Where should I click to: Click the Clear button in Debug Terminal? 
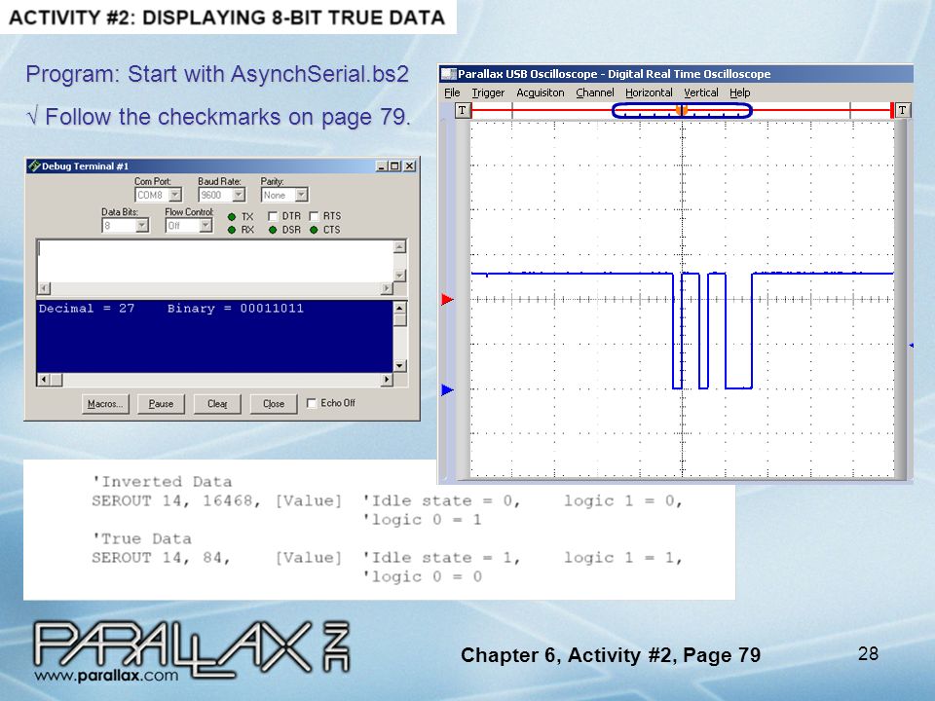[217, 403]
